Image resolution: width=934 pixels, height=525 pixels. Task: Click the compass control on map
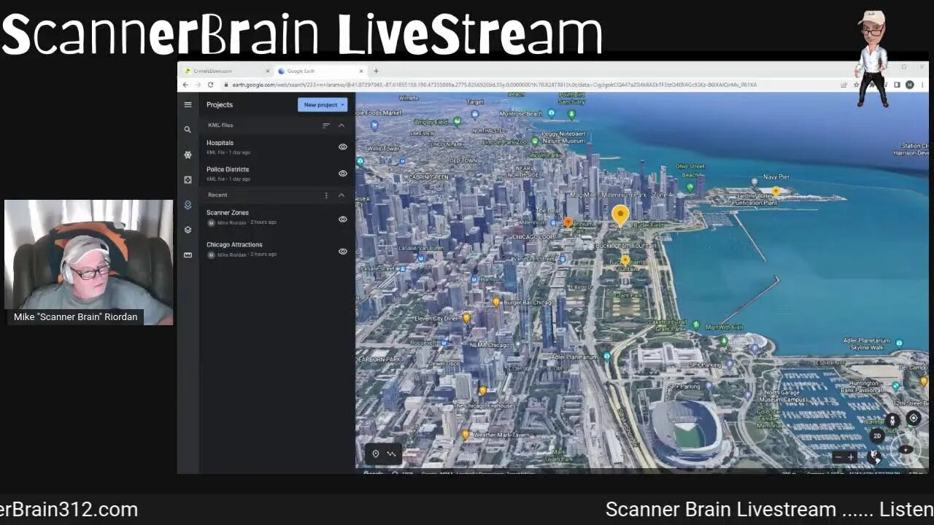pyautogui.click(x=906, y=449)
